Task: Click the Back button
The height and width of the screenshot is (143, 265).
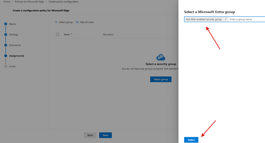Action: coord(90,135)
